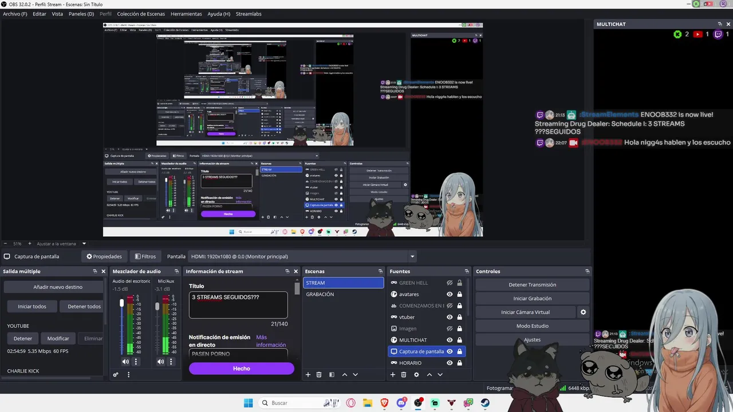The image size is (733, 412).
Task: Open Colección de Escenas menu
Action: click(x=141, y=14)
